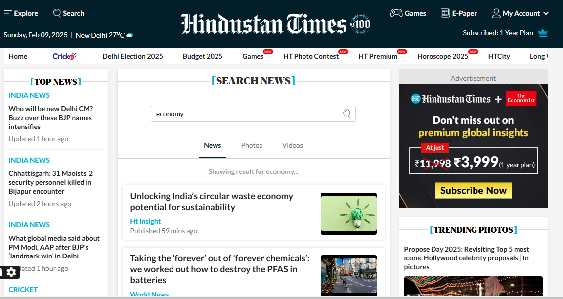The image size is (563, 299).
Task: Click the Search magnifier in header
Action: click(x=57, y=13)
